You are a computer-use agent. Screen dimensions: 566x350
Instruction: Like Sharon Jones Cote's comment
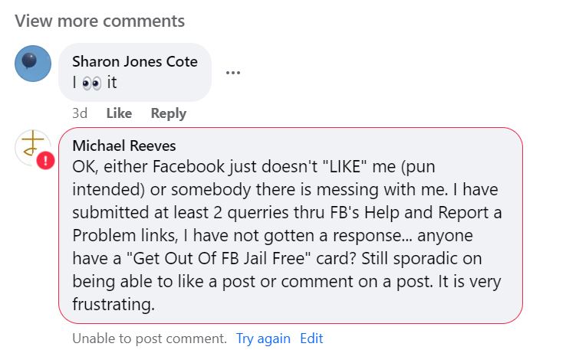[x=119, y=113]
